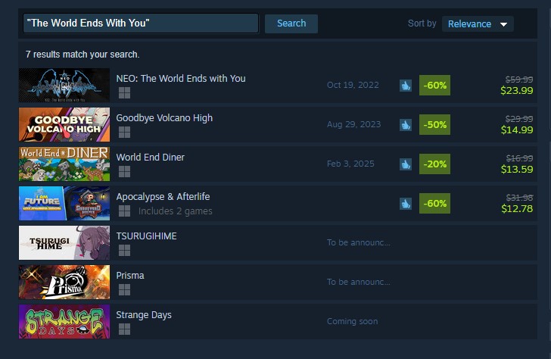Click the Search button
Image resolution: width=551 pixels, height=359 pixels.
click(291, 23)
